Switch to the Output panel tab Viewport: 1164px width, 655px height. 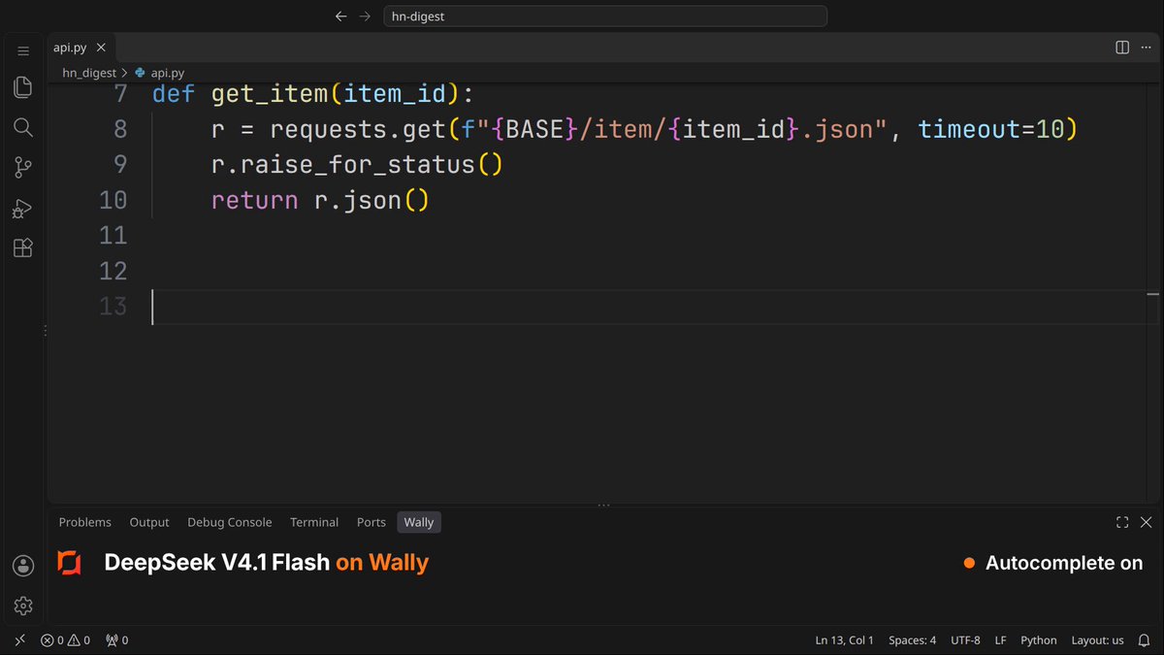(149, 522)
